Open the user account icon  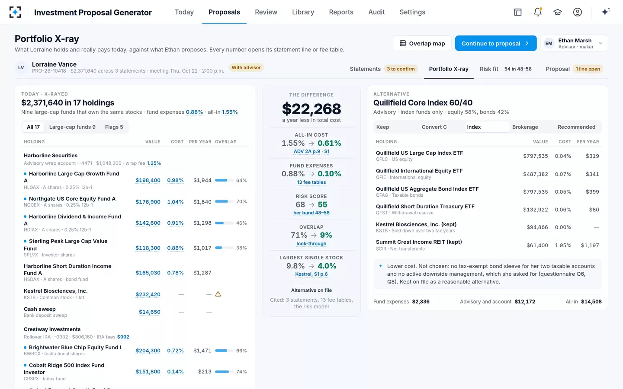578,12
